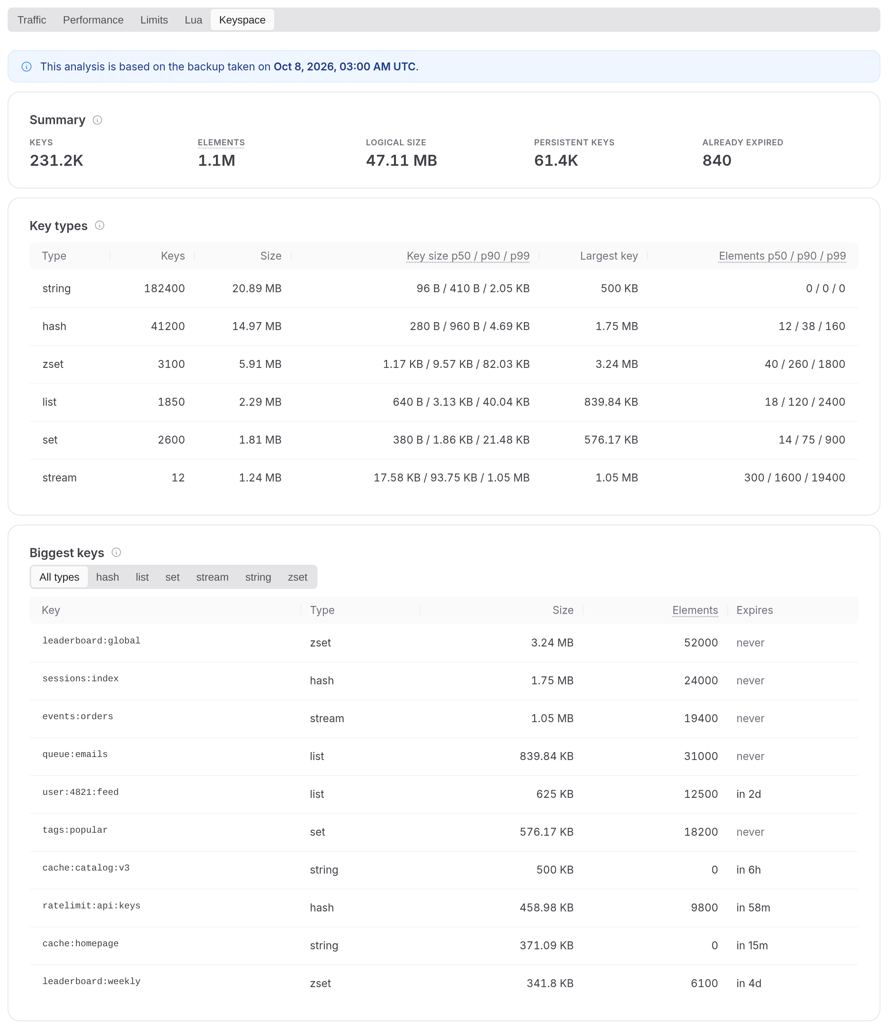This screenshot has width=888, height=1028.
Task: Click the info icon next to Summary
Action: (97, 120)
